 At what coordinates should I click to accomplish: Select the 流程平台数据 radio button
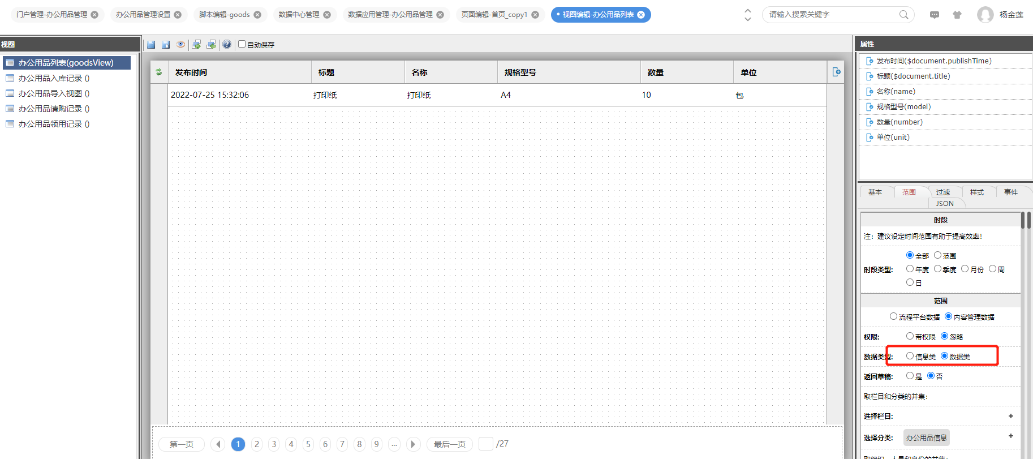tap(893, 316)
